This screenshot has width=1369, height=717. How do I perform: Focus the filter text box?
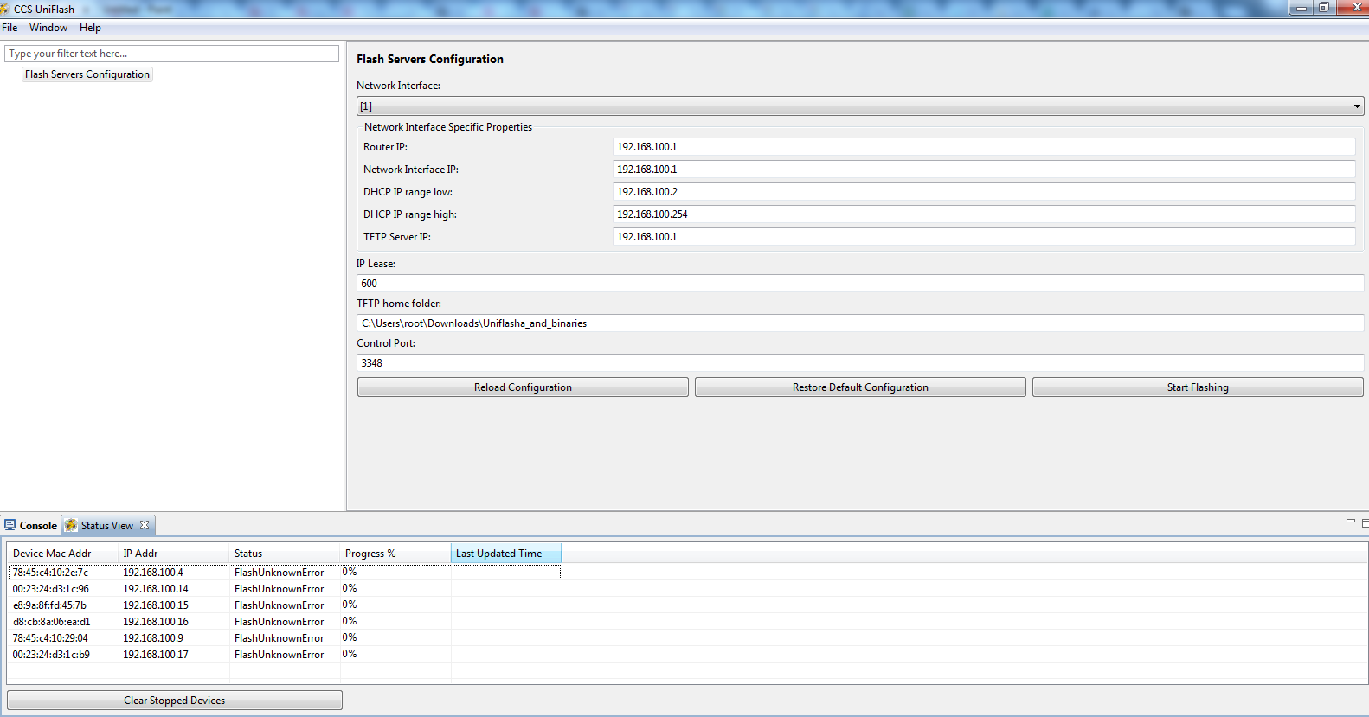coord(172,54)
